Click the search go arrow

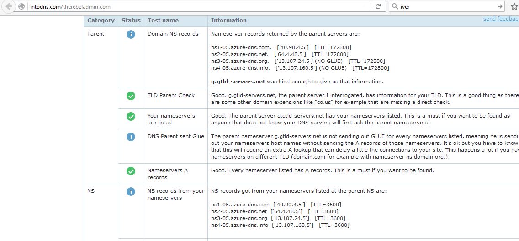(500, 7)
